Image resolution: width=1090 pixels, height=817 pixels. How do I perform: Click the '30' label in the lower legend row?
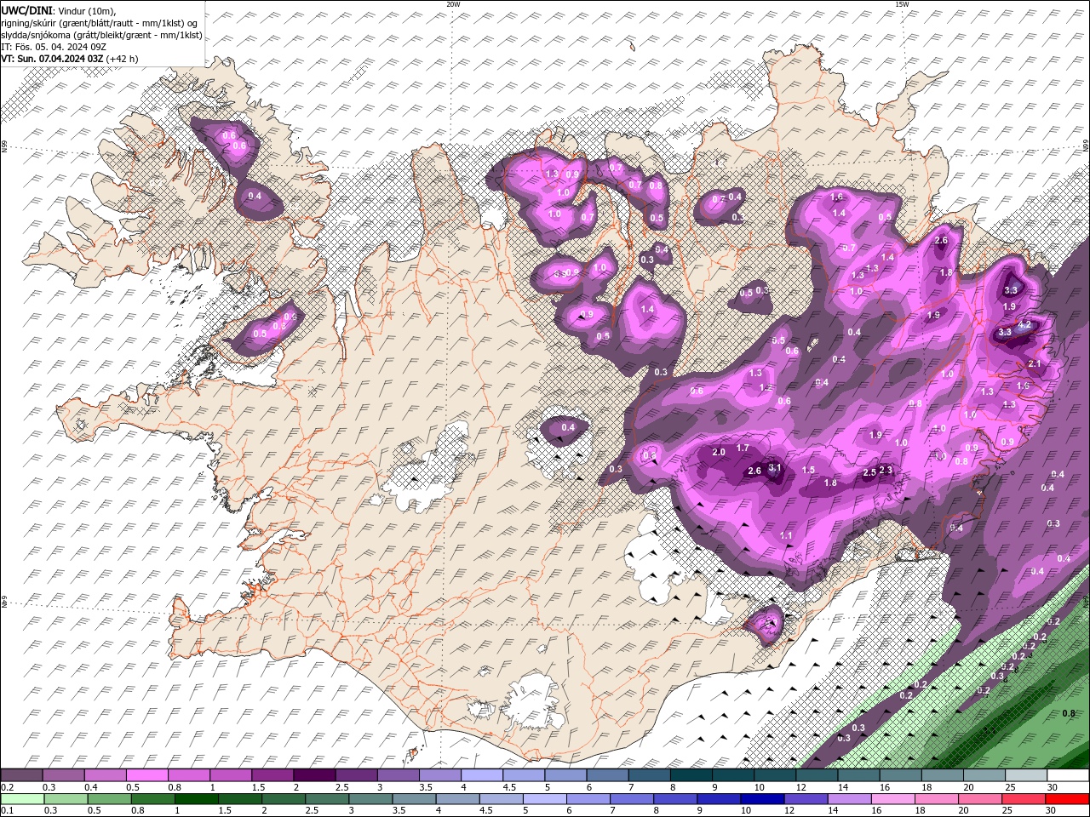tap(1052, 811)
